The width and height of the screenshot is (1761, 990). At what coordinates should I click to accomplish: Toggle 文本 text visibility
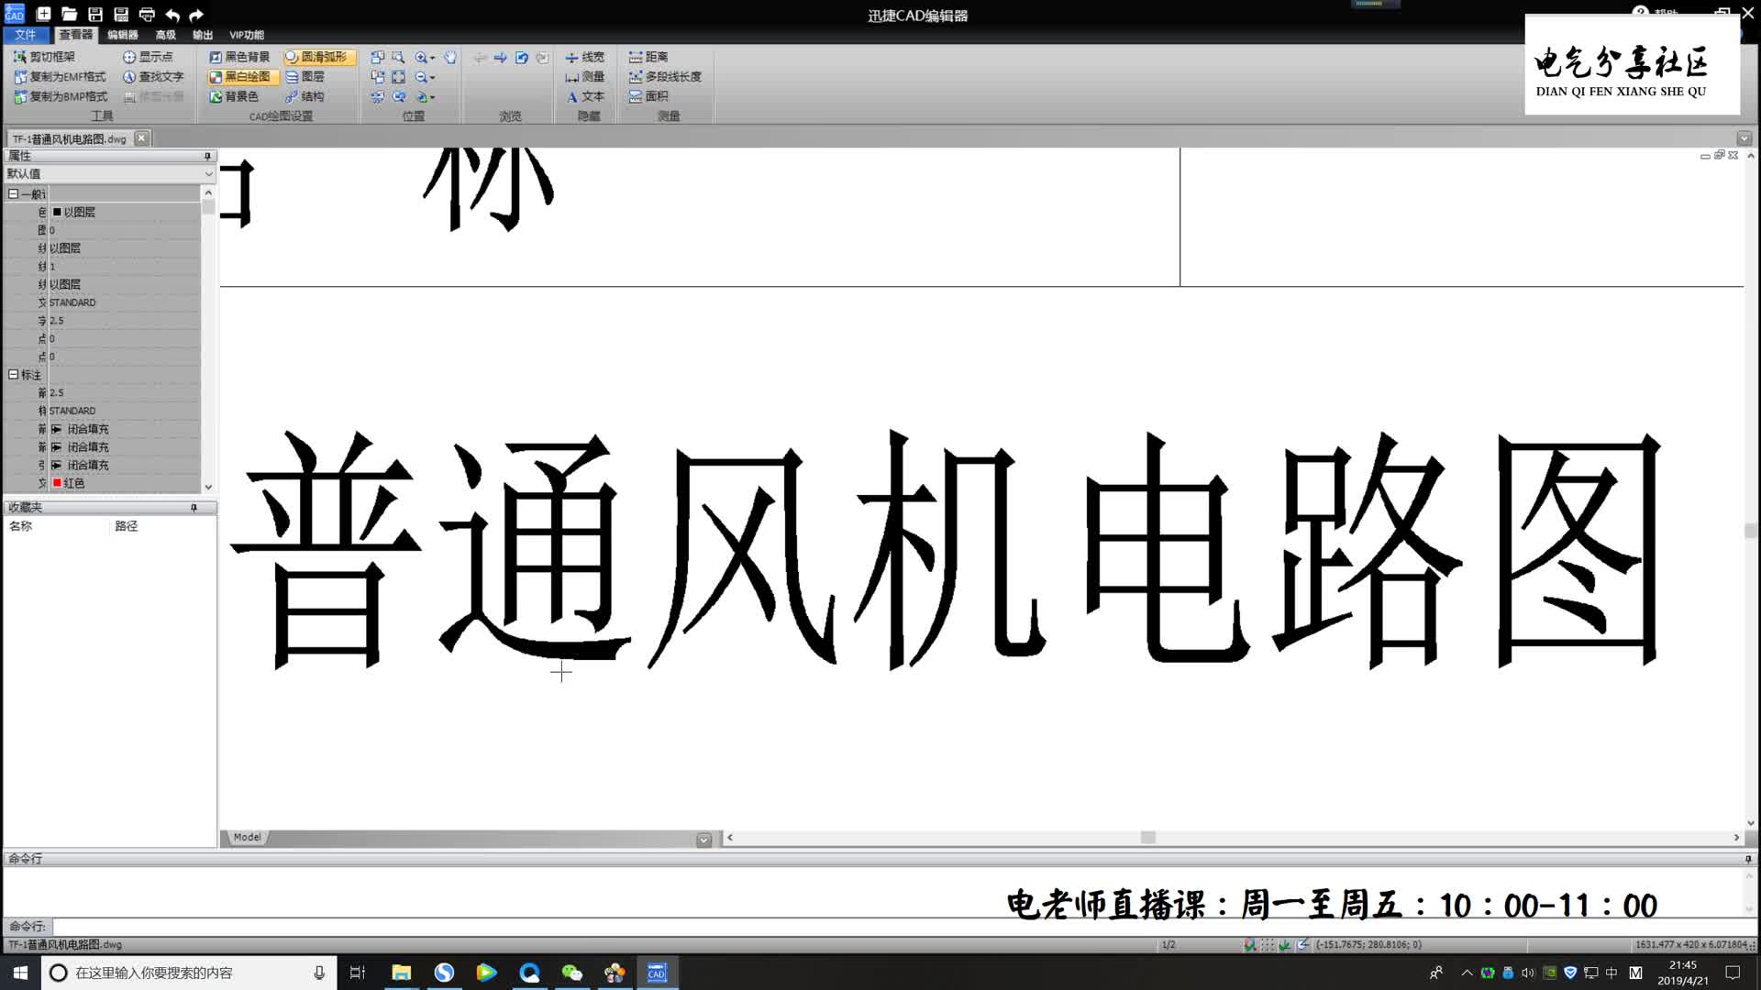(584, 96)
